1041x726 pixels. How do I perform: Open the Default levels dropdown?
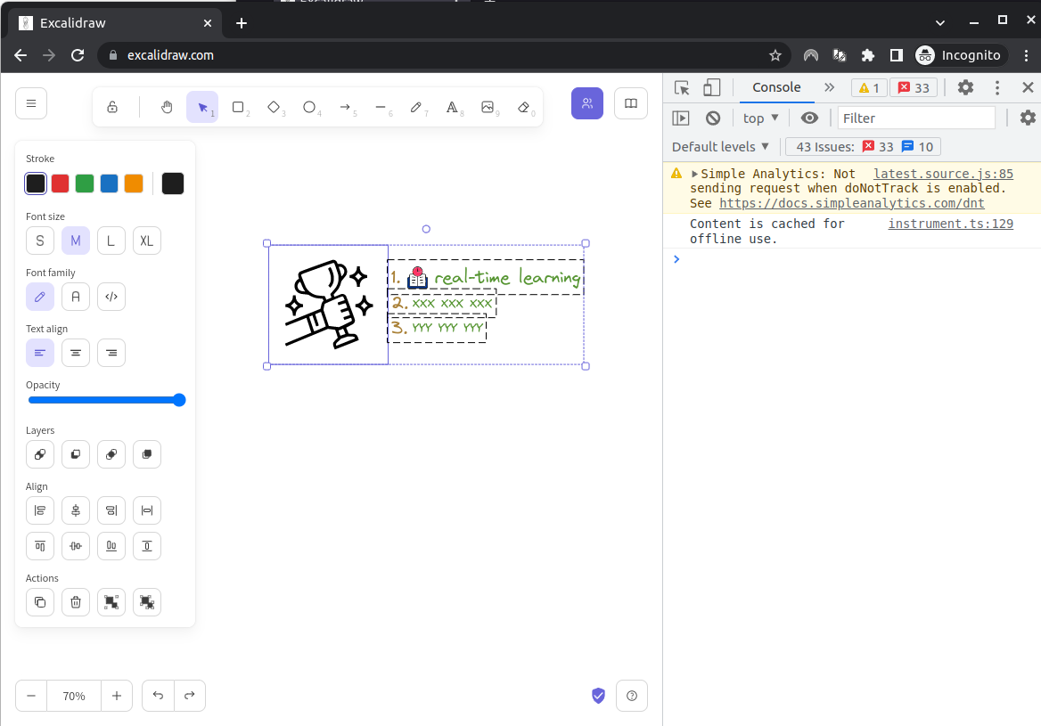click(720, 146)
